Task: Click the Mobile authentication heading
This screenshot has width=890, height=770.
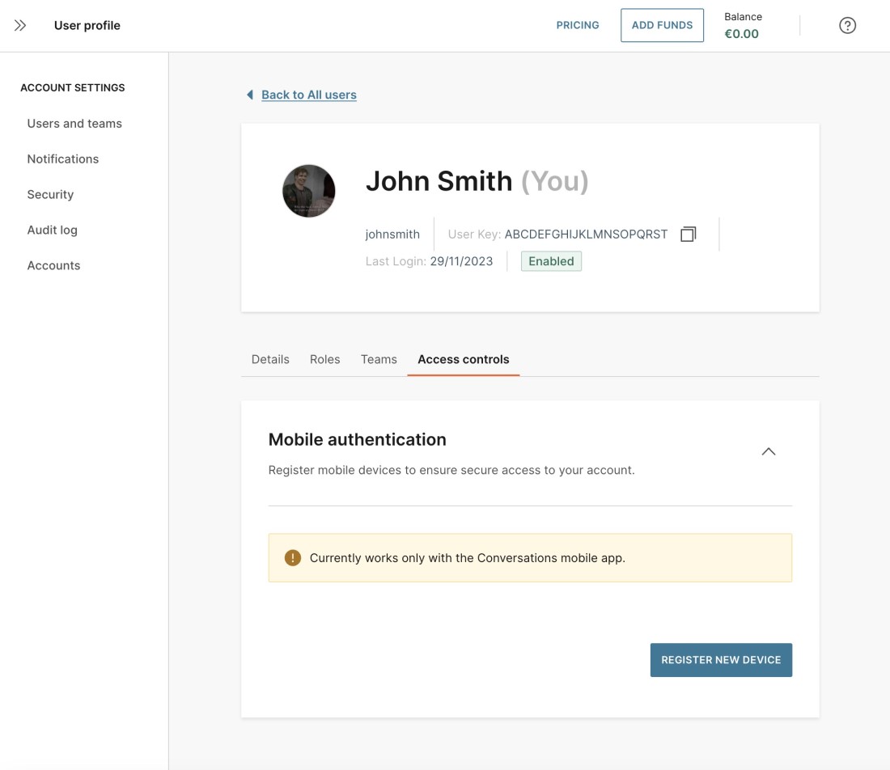Action: tap(357, 439)
